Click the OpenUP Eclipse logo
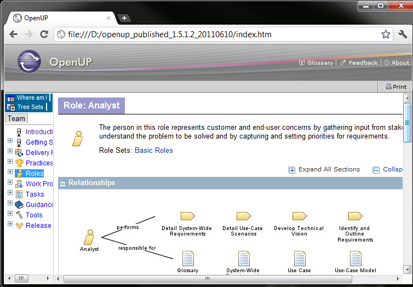This screenshot has height=287, width=413. point(29,61)
